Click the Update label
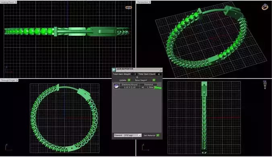 click(123, 80)
